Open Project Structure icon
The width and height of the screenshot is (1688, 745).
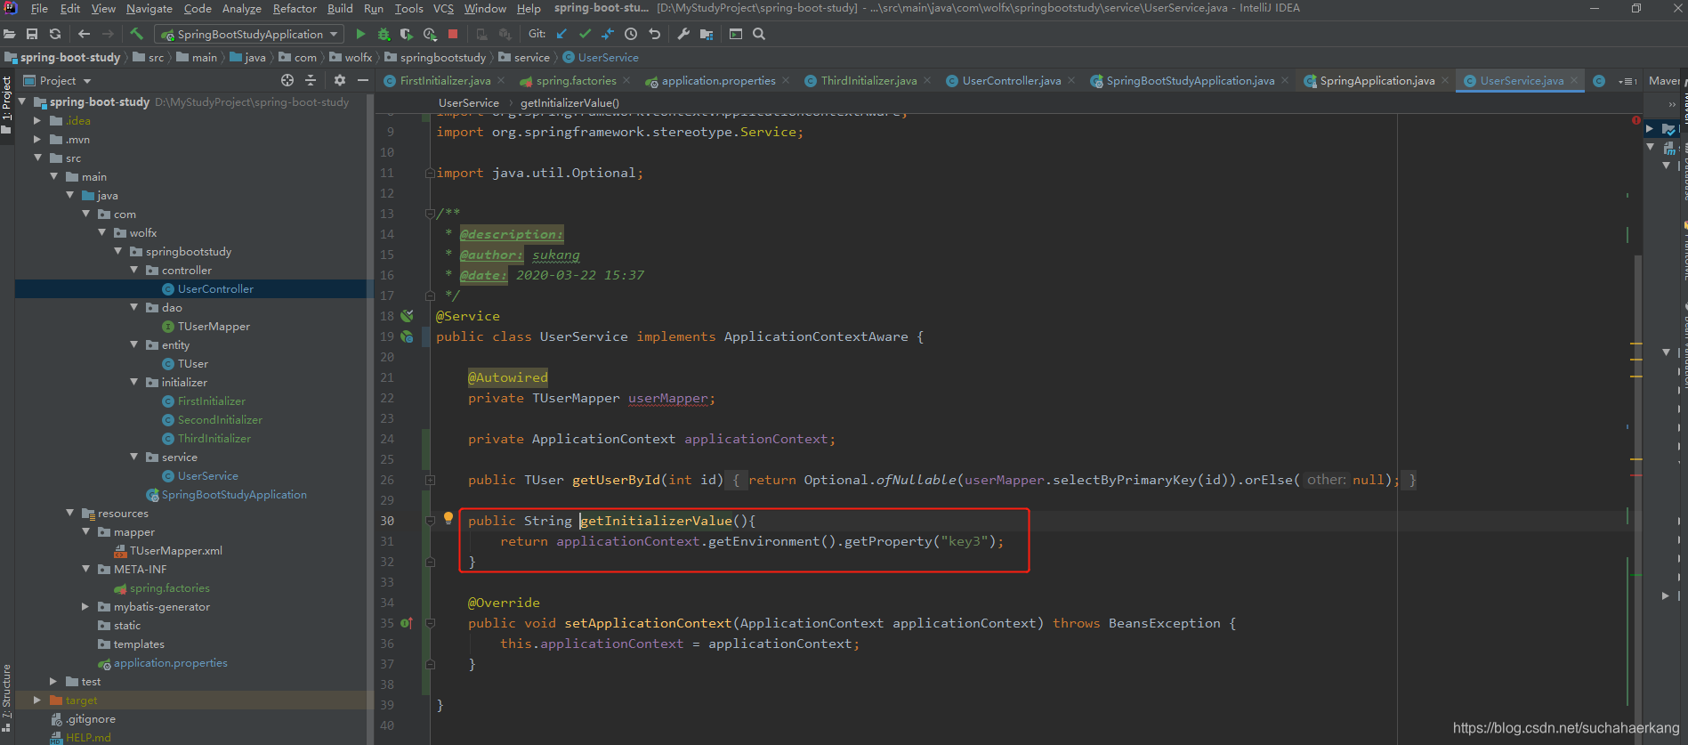707,34
